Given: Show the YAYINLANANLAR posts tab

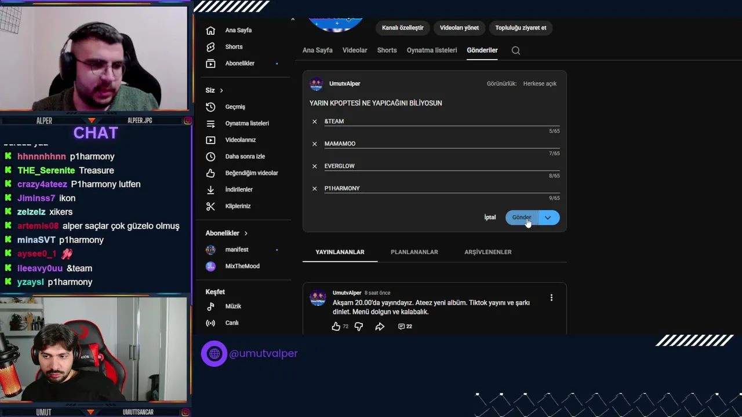Looking at the screenshot, I should coord(340,253).
